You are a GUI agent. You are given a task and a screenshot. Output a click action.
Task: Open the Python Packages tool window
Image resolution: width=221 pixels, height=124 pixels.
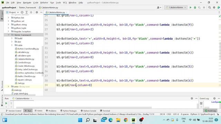(68, 111)
